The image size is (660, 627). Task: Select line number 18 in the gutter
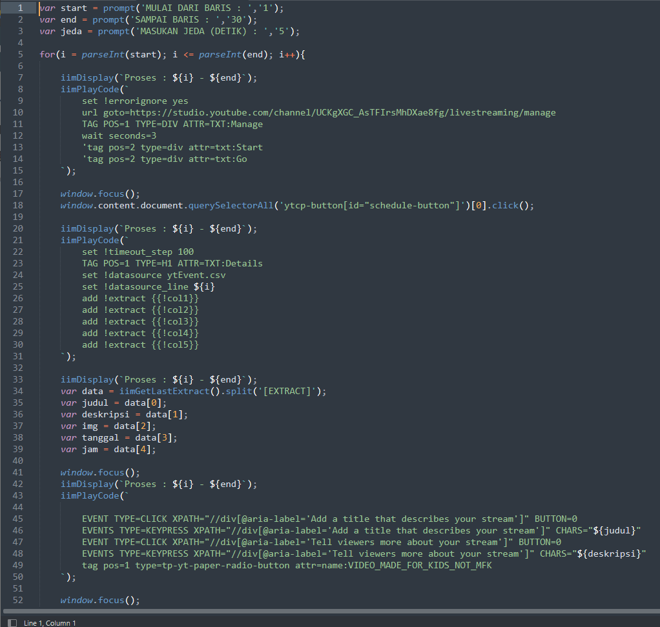tap(18, 205)
